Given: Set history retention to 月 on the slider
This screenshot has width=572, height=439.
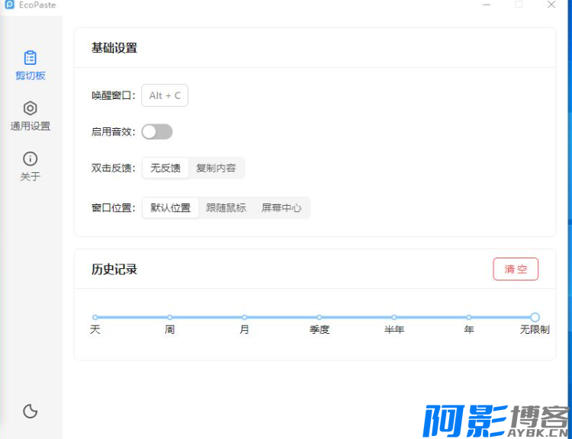Looking at the screenshot, I should pos(244,317).
